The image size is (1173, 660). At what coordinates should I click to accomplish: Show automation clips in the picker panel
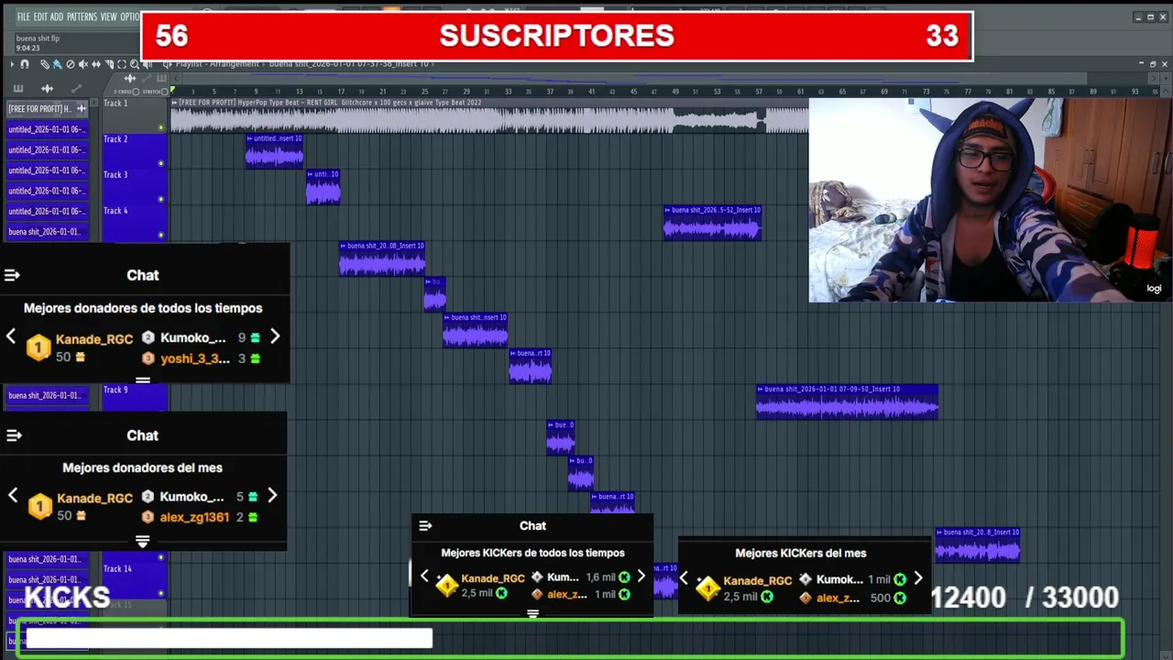76,88
